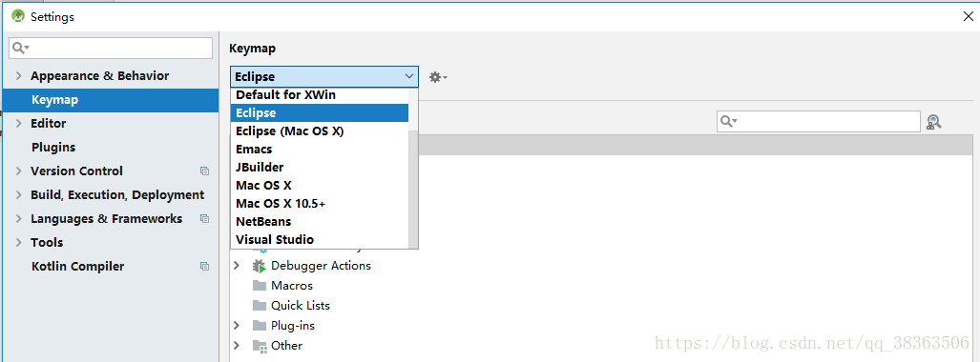
Task: Select Macros in the keymap tree
Action: (x=292, y=286)
